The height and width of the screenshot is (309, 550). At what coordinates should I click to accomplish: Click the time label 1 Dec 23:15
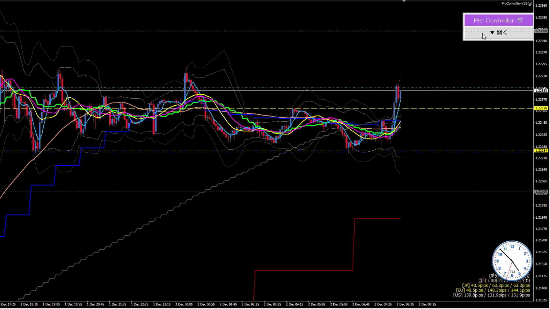tap(162, 304)
